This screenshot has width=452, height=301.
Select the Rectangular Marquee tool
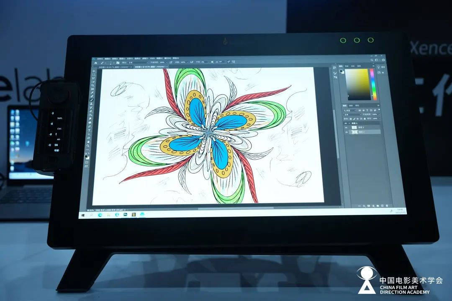(93, 74)
